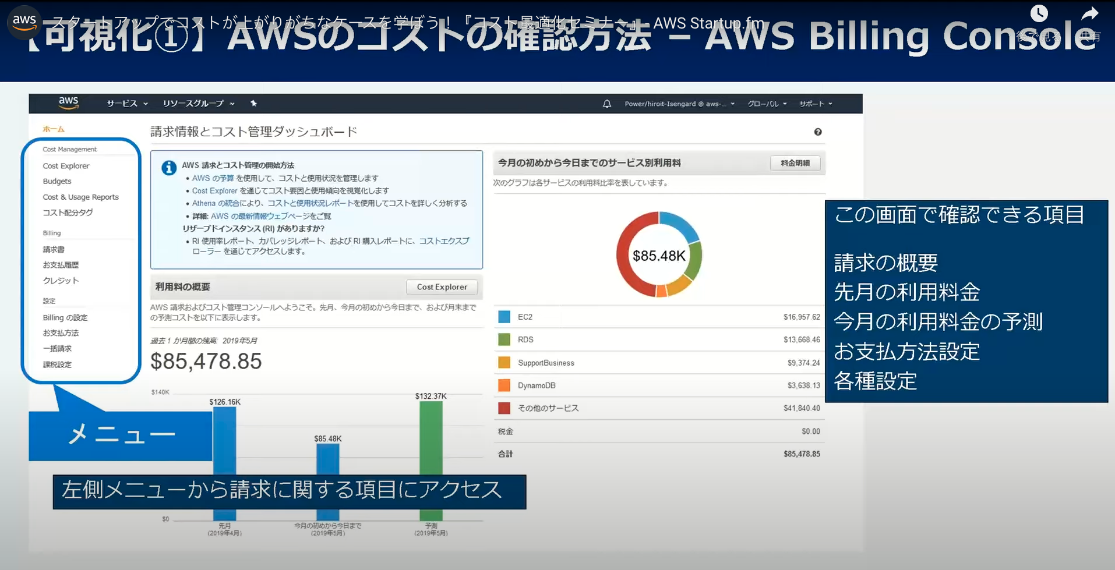Click the SupportBusiness yellow swatch
Image resolution: width=1115 pixels, height=570 pixels.
(504, 363)
